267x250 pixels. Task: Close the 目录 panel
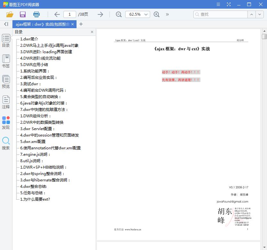[92, 32]
